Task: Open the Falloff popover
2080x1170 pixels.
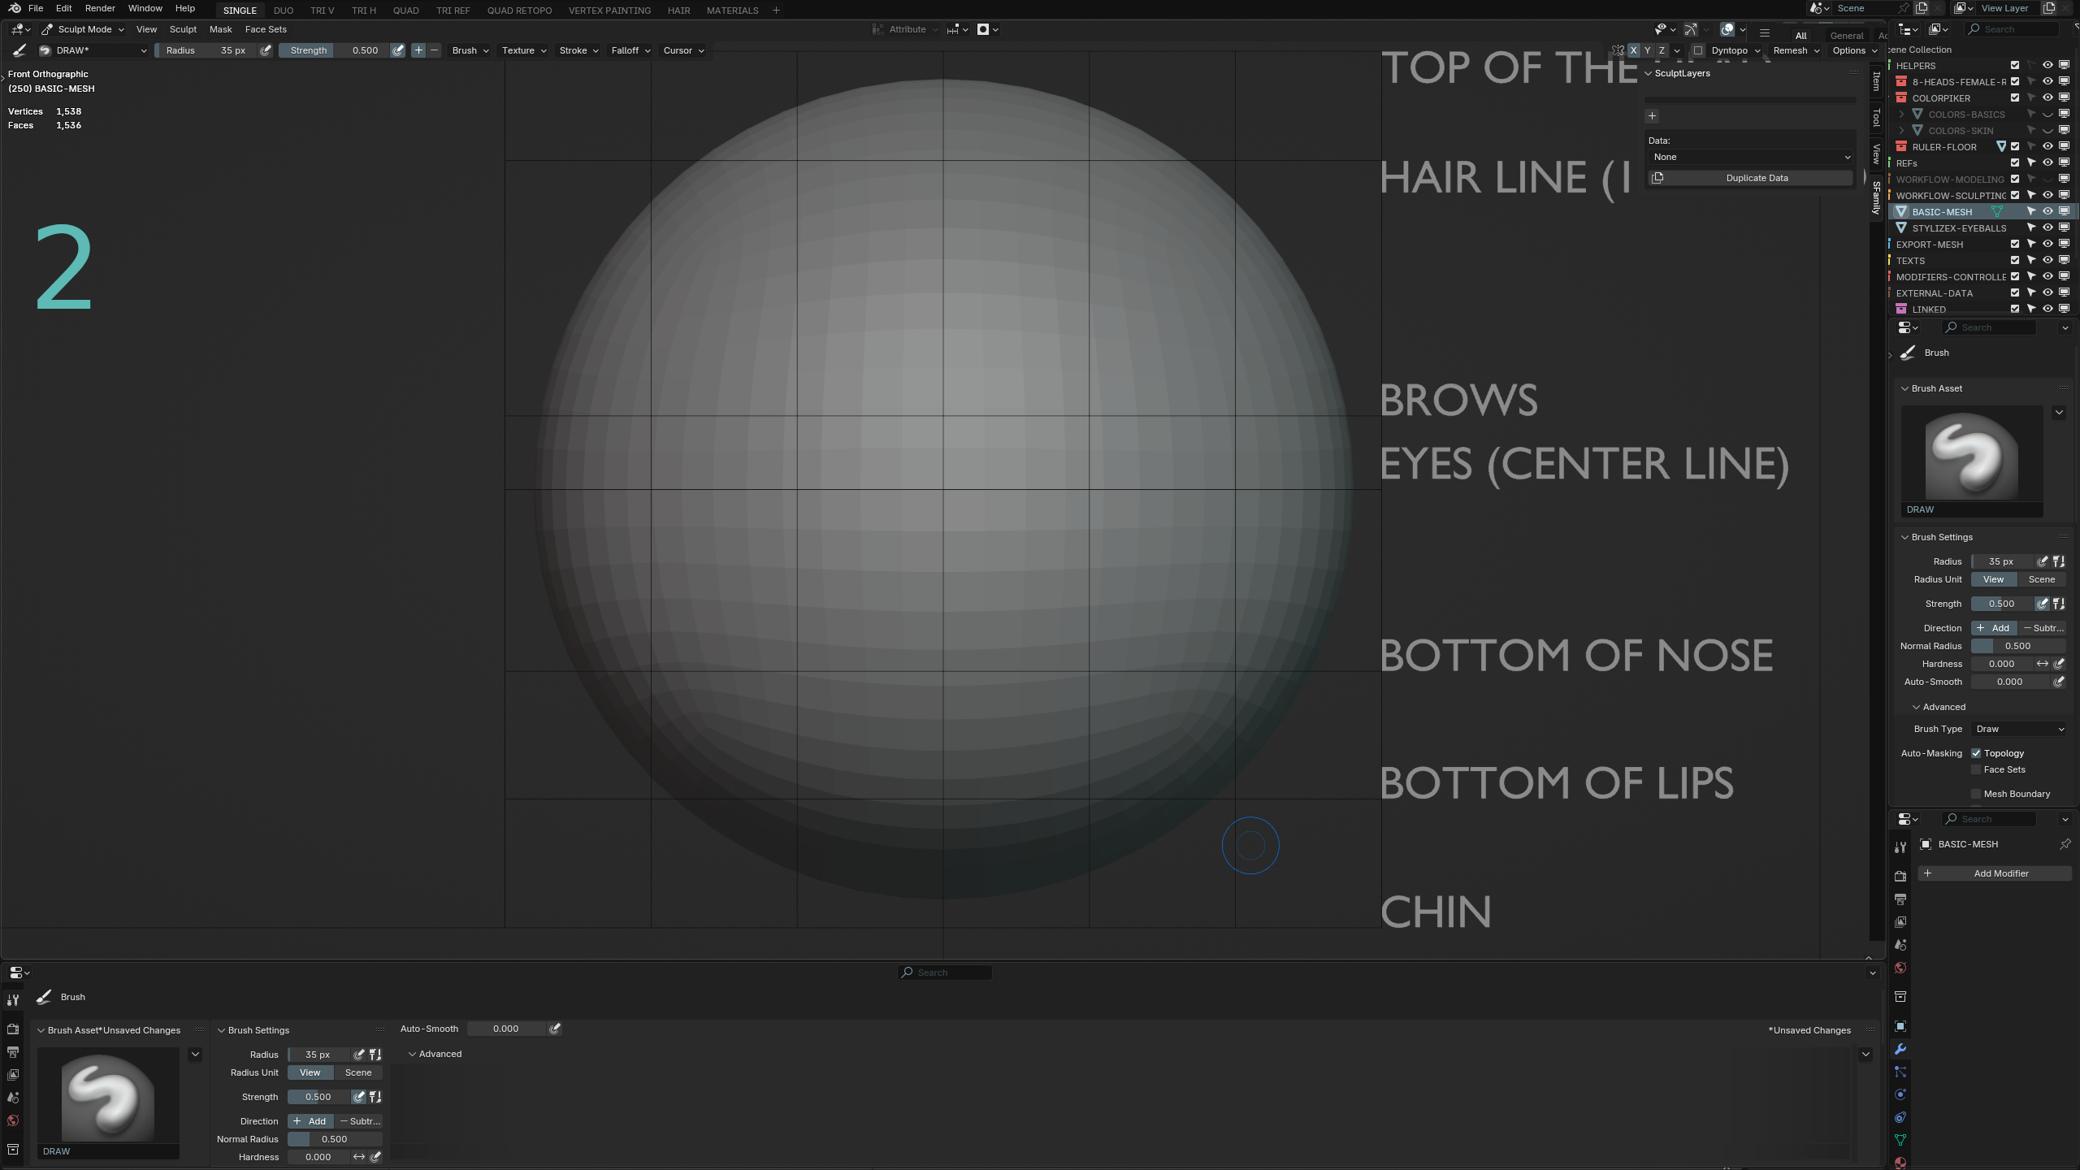Action: 630,50
